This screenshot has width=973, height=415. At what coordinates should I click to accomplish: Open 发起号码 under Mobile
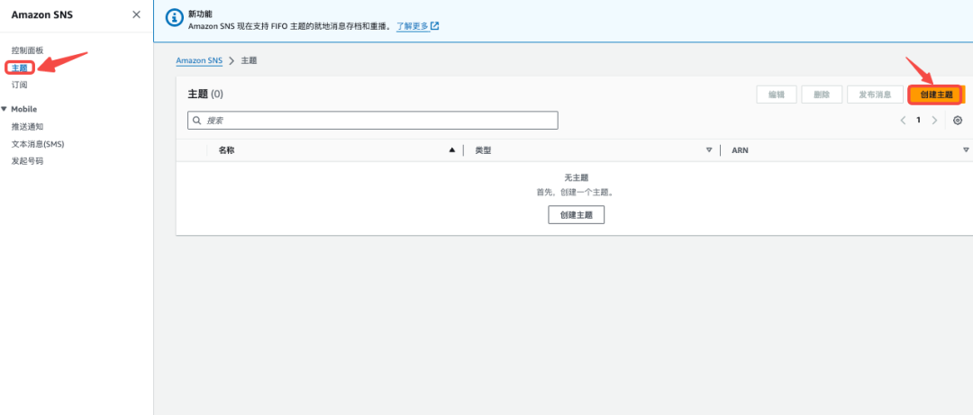[x=27, y=161]
